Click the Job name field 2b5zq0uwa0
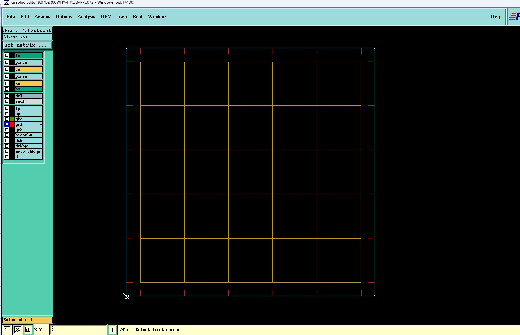 [28, 30]
